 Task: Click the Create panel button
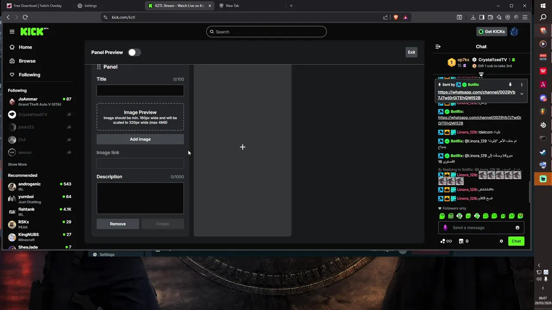163,224
